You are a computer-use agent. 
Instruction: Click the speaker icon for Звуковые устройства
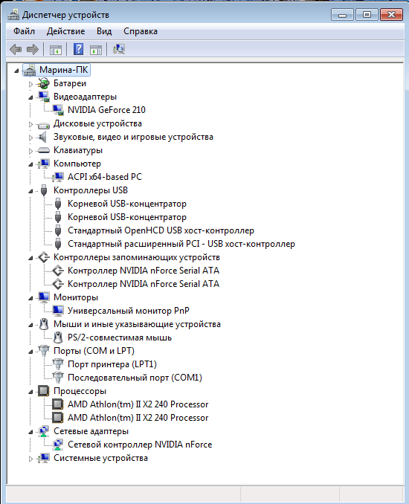[42, 138]
